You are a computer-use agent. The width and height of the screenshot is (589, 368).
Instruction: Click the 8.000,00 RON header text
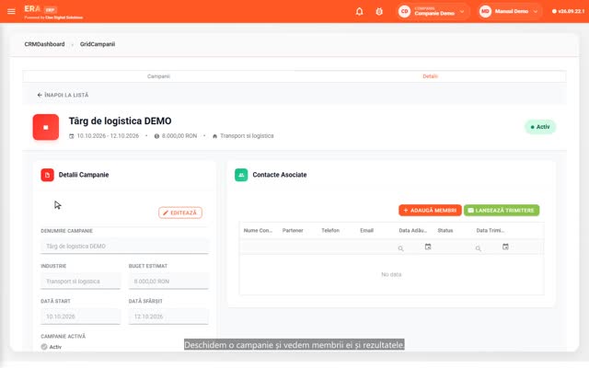click(x=179, y=136)
